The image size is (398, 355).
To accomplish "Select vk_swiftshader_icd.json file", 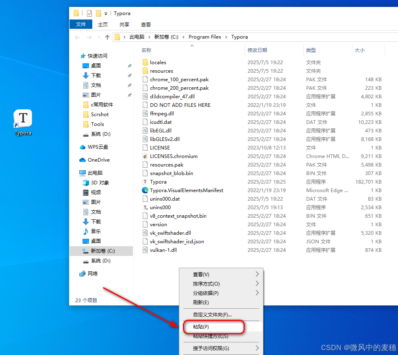I will click(x=173, y=242).
